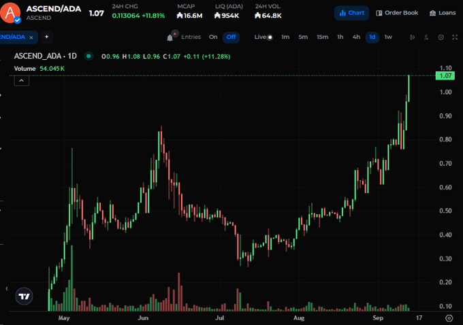The height and width of the screenshot is (325, 463).
Task: Select the 1m timeframe
Action: click(x=285, y=37)
